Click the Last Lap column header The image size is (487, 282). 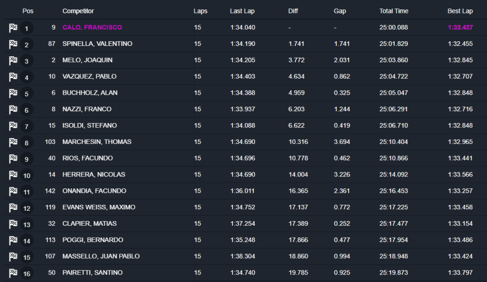(242, 11)
